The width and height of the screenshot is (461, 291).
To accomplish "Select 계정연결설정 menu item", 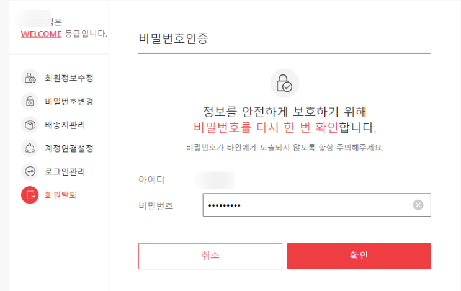I will coord(69,149).
